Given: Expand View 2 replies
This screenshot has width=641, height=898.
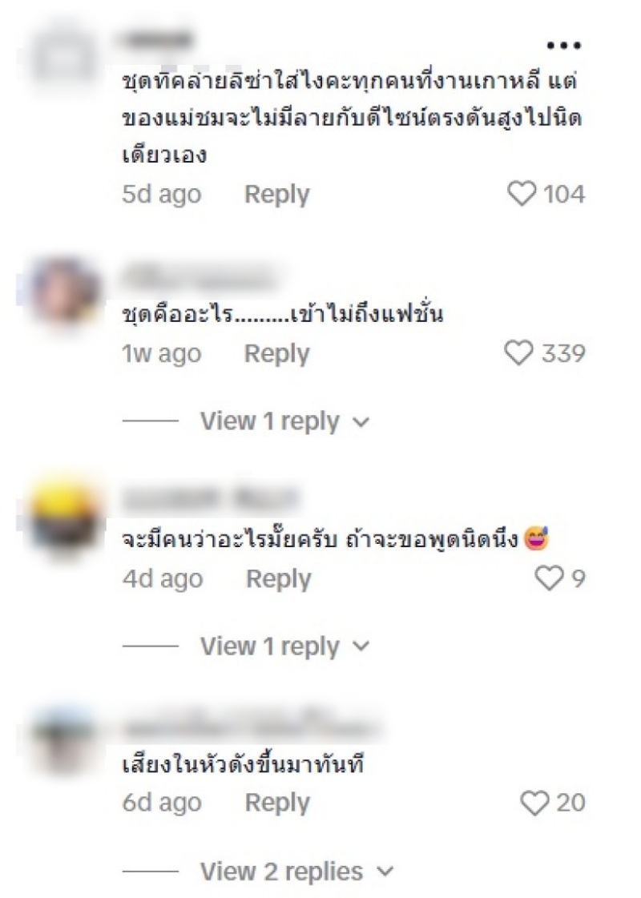Looking at the screenshot, I should tap(296, 872).
